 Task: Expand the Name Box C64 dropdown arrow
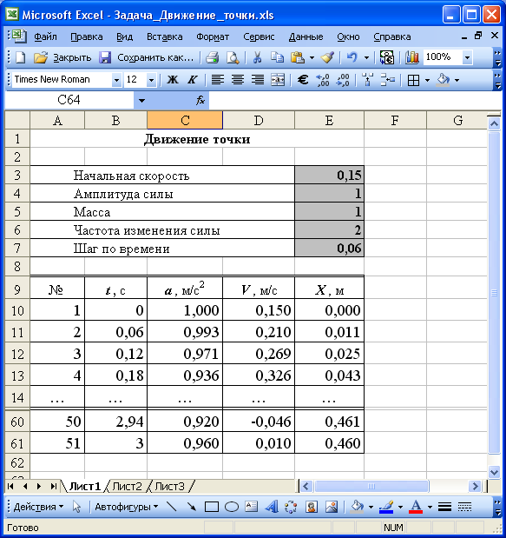point(141,101)
